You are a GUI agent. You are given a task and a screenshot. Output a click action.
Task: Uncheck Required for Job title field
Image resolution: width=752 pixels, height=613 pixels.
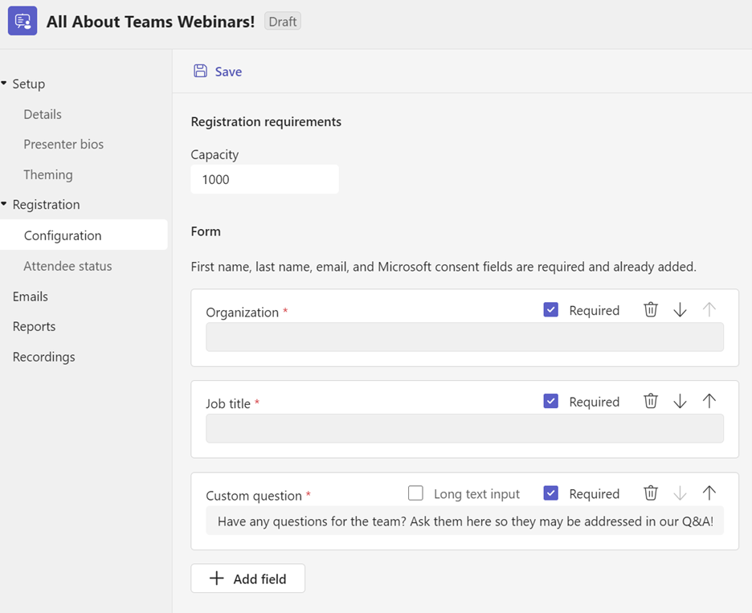tap(551, 402)
